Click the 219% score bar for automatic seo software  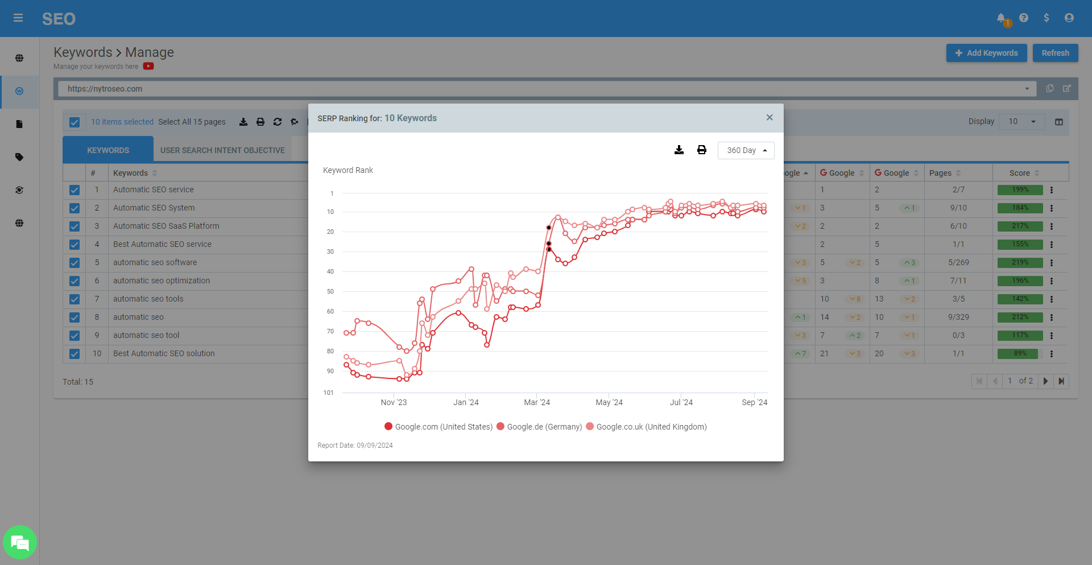pyautogui.click(x=1020, y=263)
